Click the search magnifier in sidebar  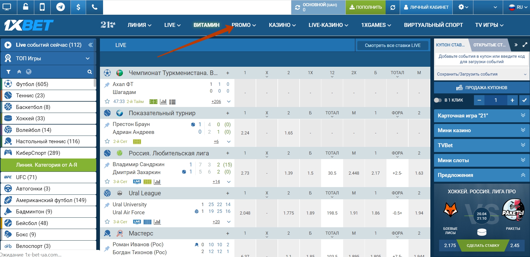click(90, 72)
